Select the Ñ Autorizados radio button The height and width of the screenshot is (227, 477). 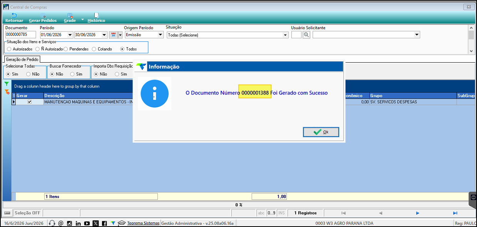37,49
